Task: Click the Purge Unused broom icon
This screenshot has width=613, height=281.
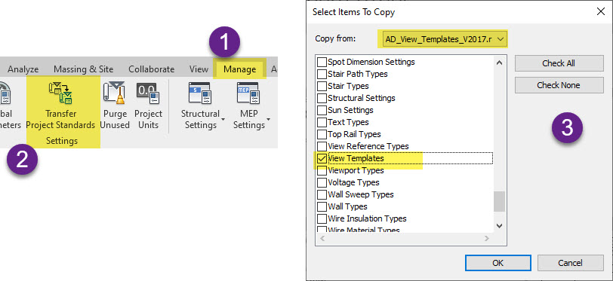Action: (x=114, y=93)
